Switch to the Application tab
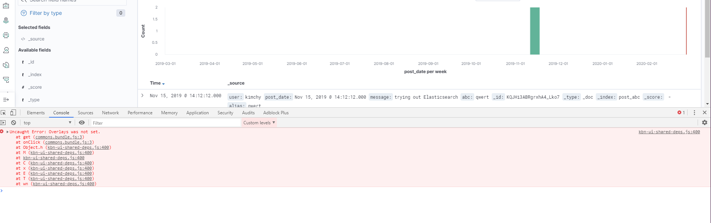 click(x=197, y=113)
